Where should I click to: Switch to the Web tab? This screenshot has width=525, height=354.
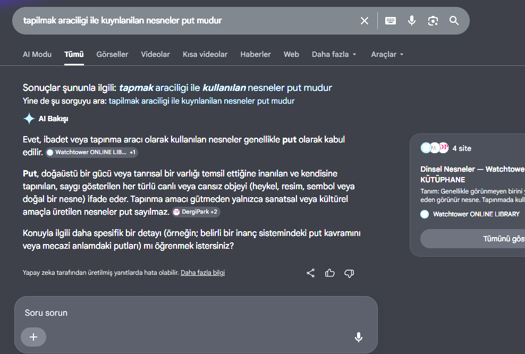pos(291,54)
